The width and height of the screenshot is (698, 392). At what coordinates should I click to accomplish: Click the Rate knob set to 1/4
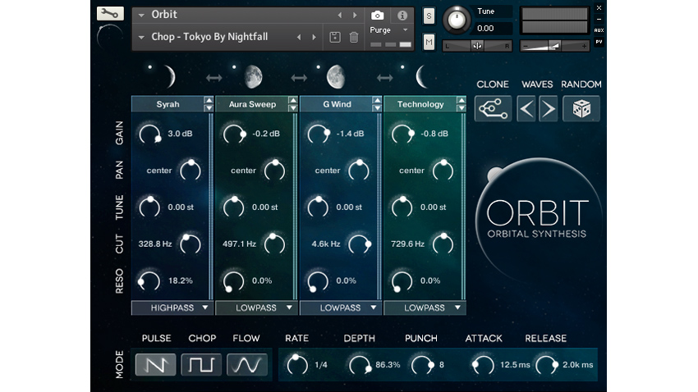pos(297,365)
